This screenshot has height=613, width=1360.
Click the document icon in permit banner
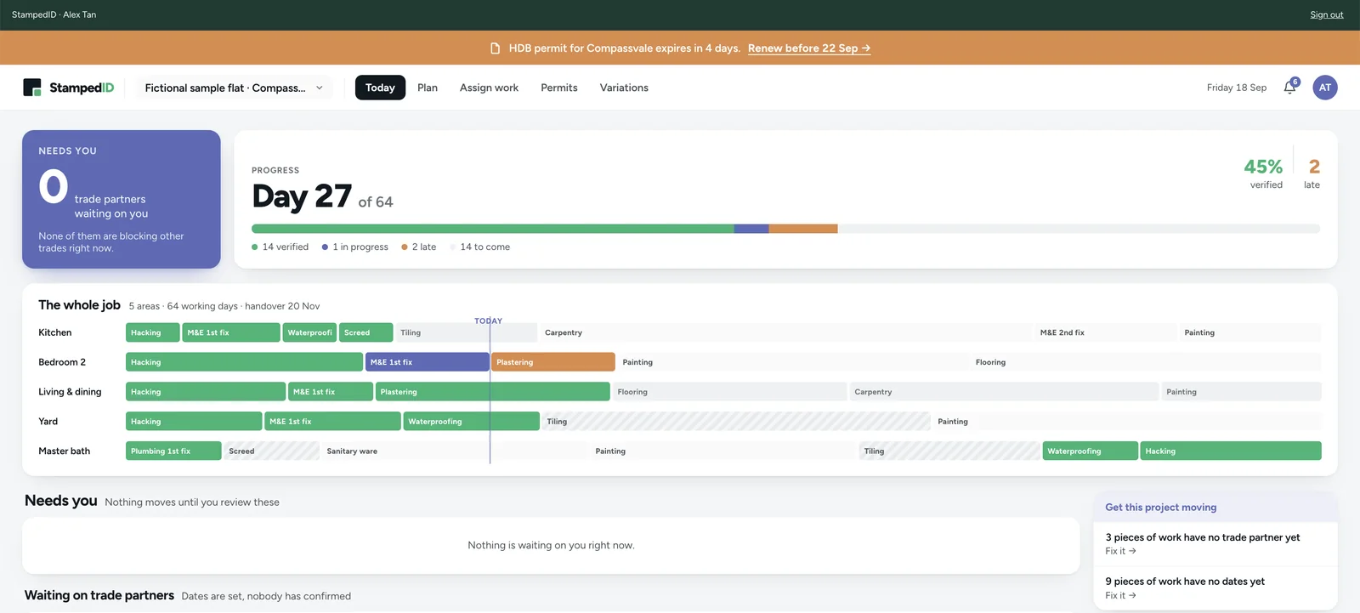[496, 48]
